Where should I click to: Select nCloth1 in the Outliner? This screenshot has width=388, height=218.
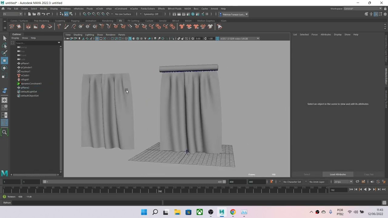coord(25,75)
